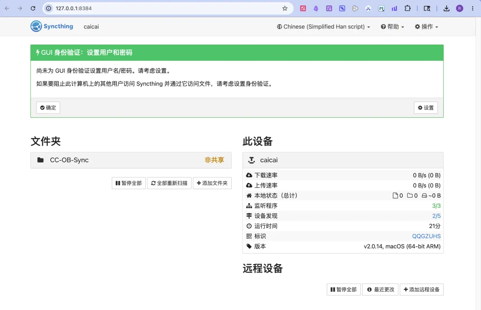Click the identification QR code icon

click(249, 236)
